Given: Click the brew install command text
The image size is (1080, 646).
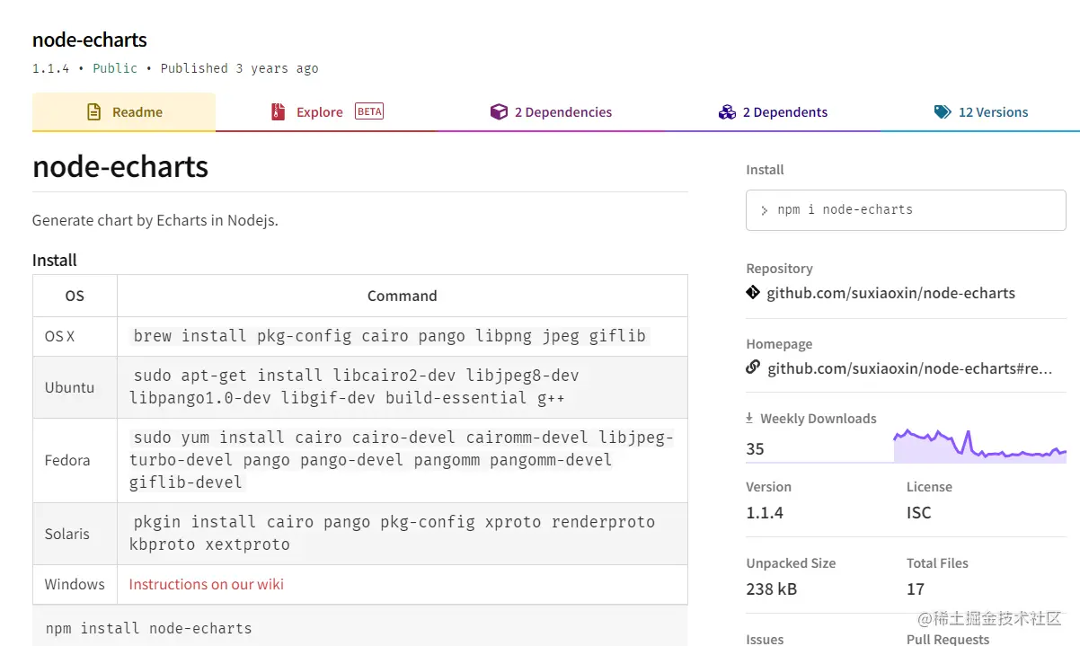Looking at the screenshot, I should pos(389,336).
